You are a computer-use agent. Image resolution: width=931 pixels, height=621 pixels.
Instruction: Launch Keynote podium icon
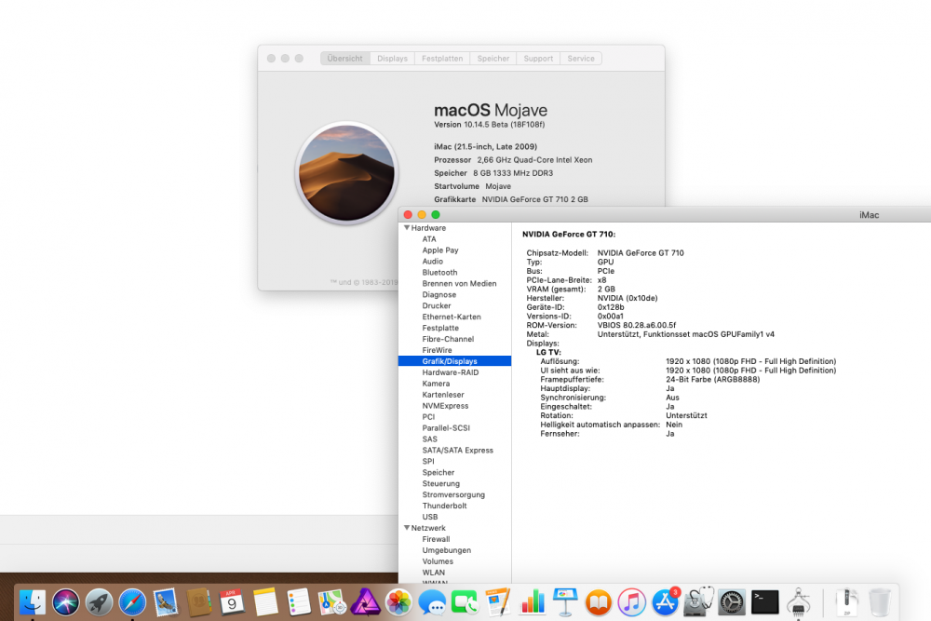point(565,602)
